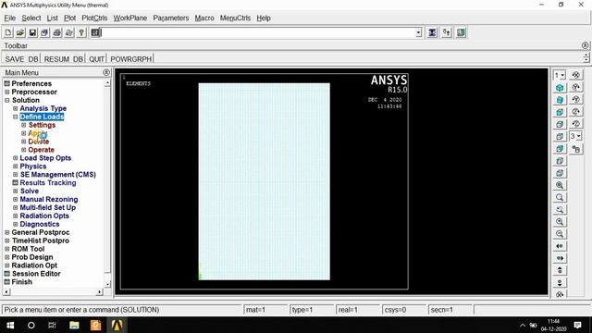The height and width of the screenshot is (333, 592).
Task: Open Task View on taskbar
Action: click(x=52, y=325)
